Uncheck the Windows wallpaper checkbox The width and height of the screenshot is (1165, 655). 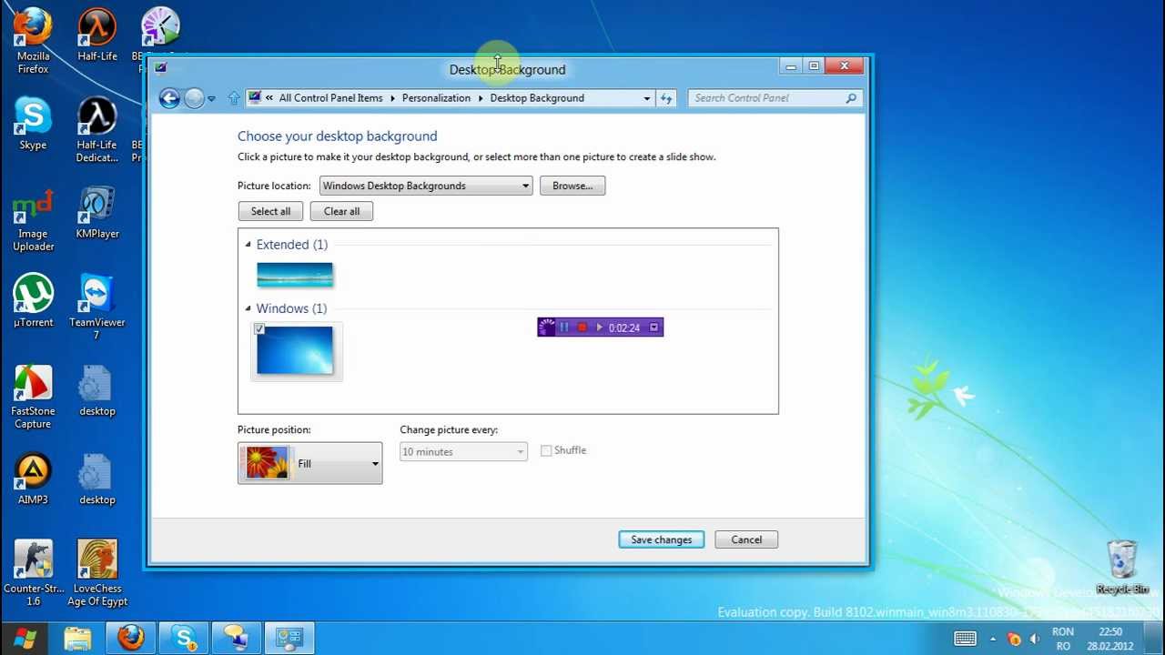259,329
